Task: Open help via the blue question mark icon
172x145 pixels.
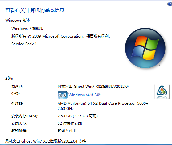Action: coord(170,4)
